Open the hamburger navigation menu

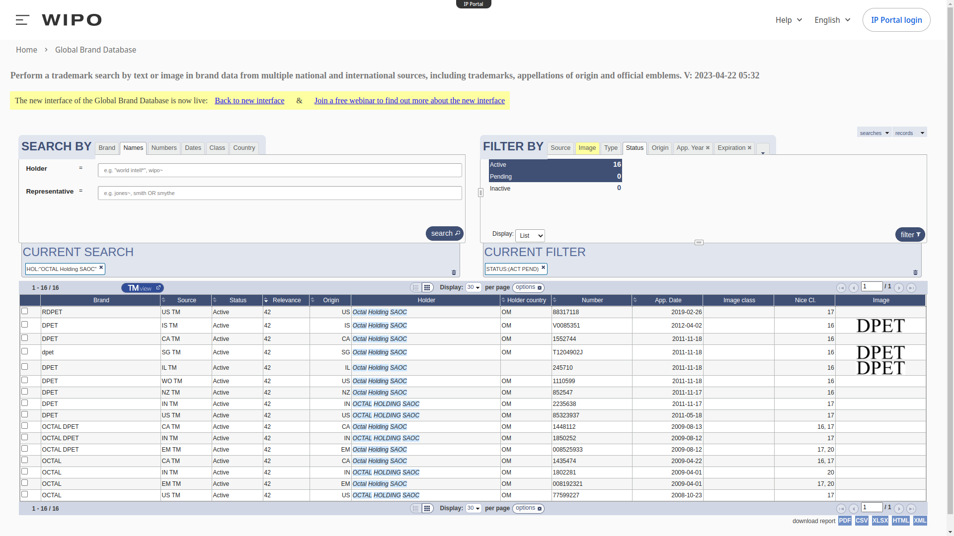pyautogui.click(x=22, y=20)
